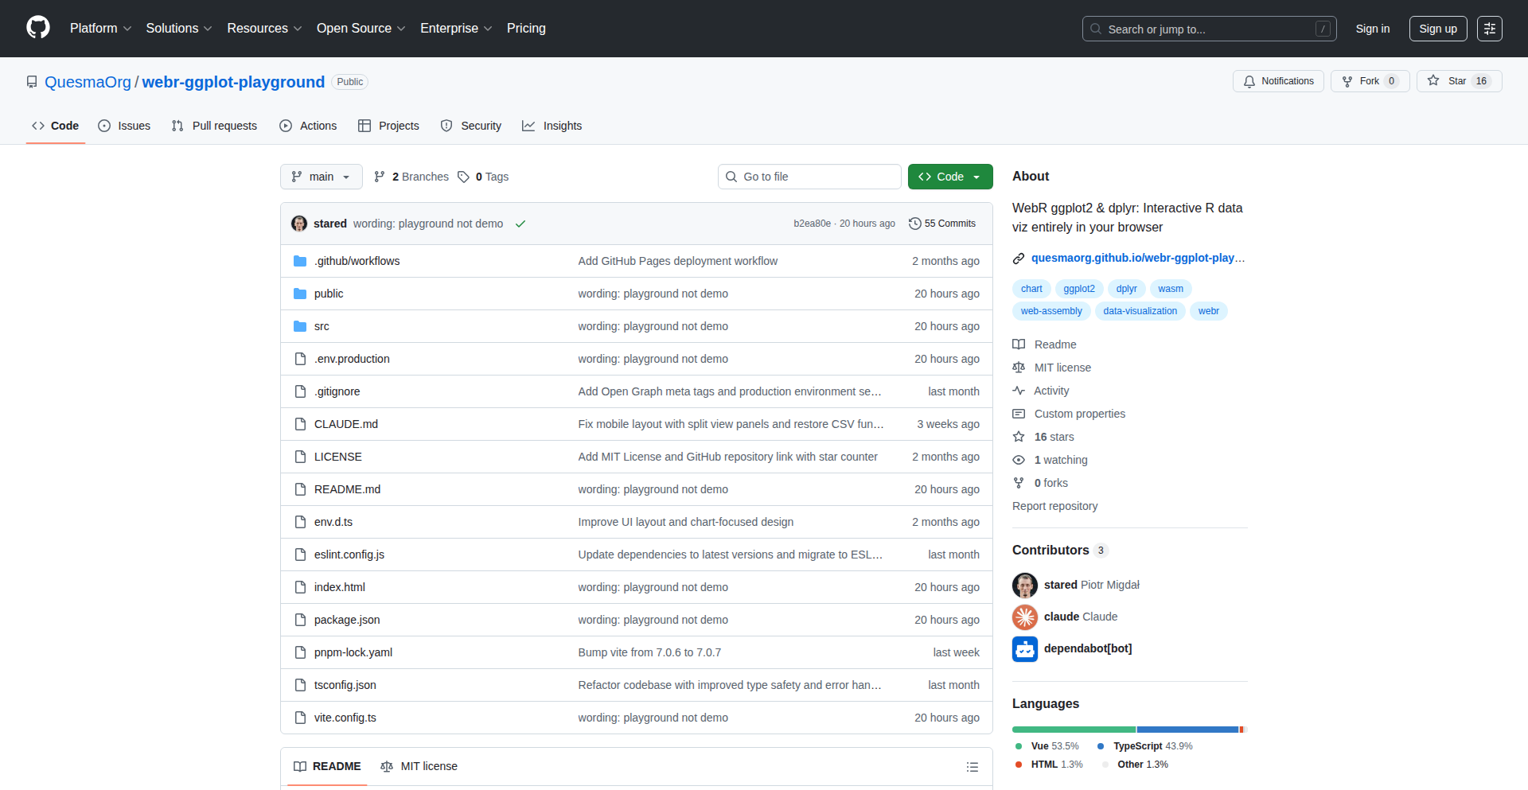1528x790 pixels.
Task: Click the Sign in link
Action: (1373, 29)
